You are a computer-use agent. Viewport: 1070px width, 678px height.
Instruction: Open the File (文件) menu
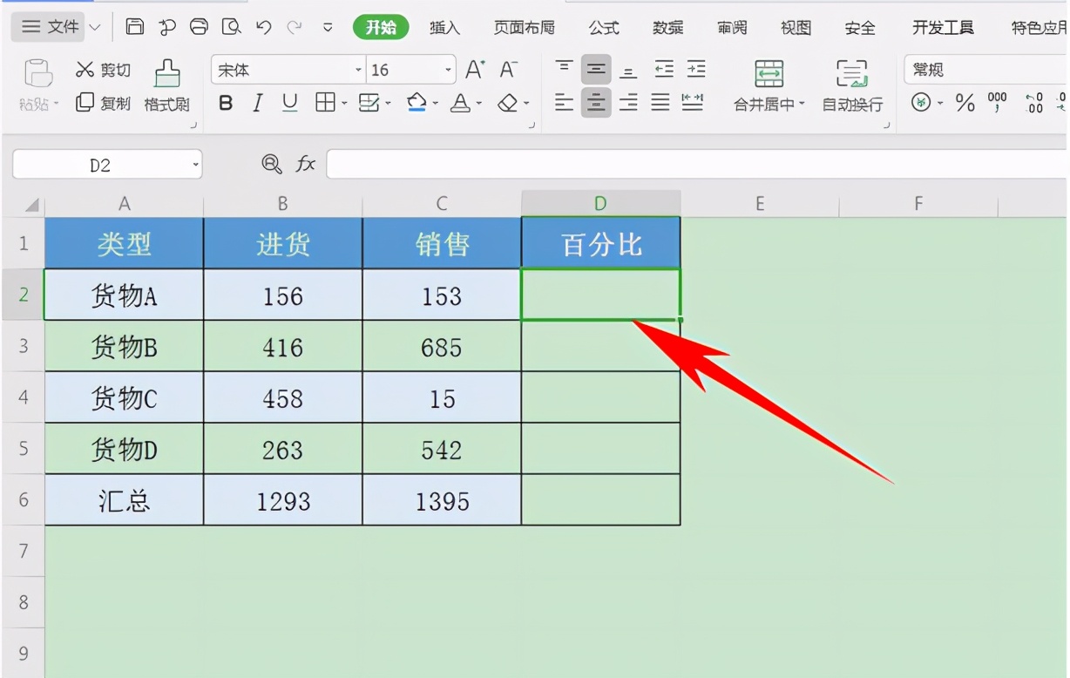(x=50, y=27)
